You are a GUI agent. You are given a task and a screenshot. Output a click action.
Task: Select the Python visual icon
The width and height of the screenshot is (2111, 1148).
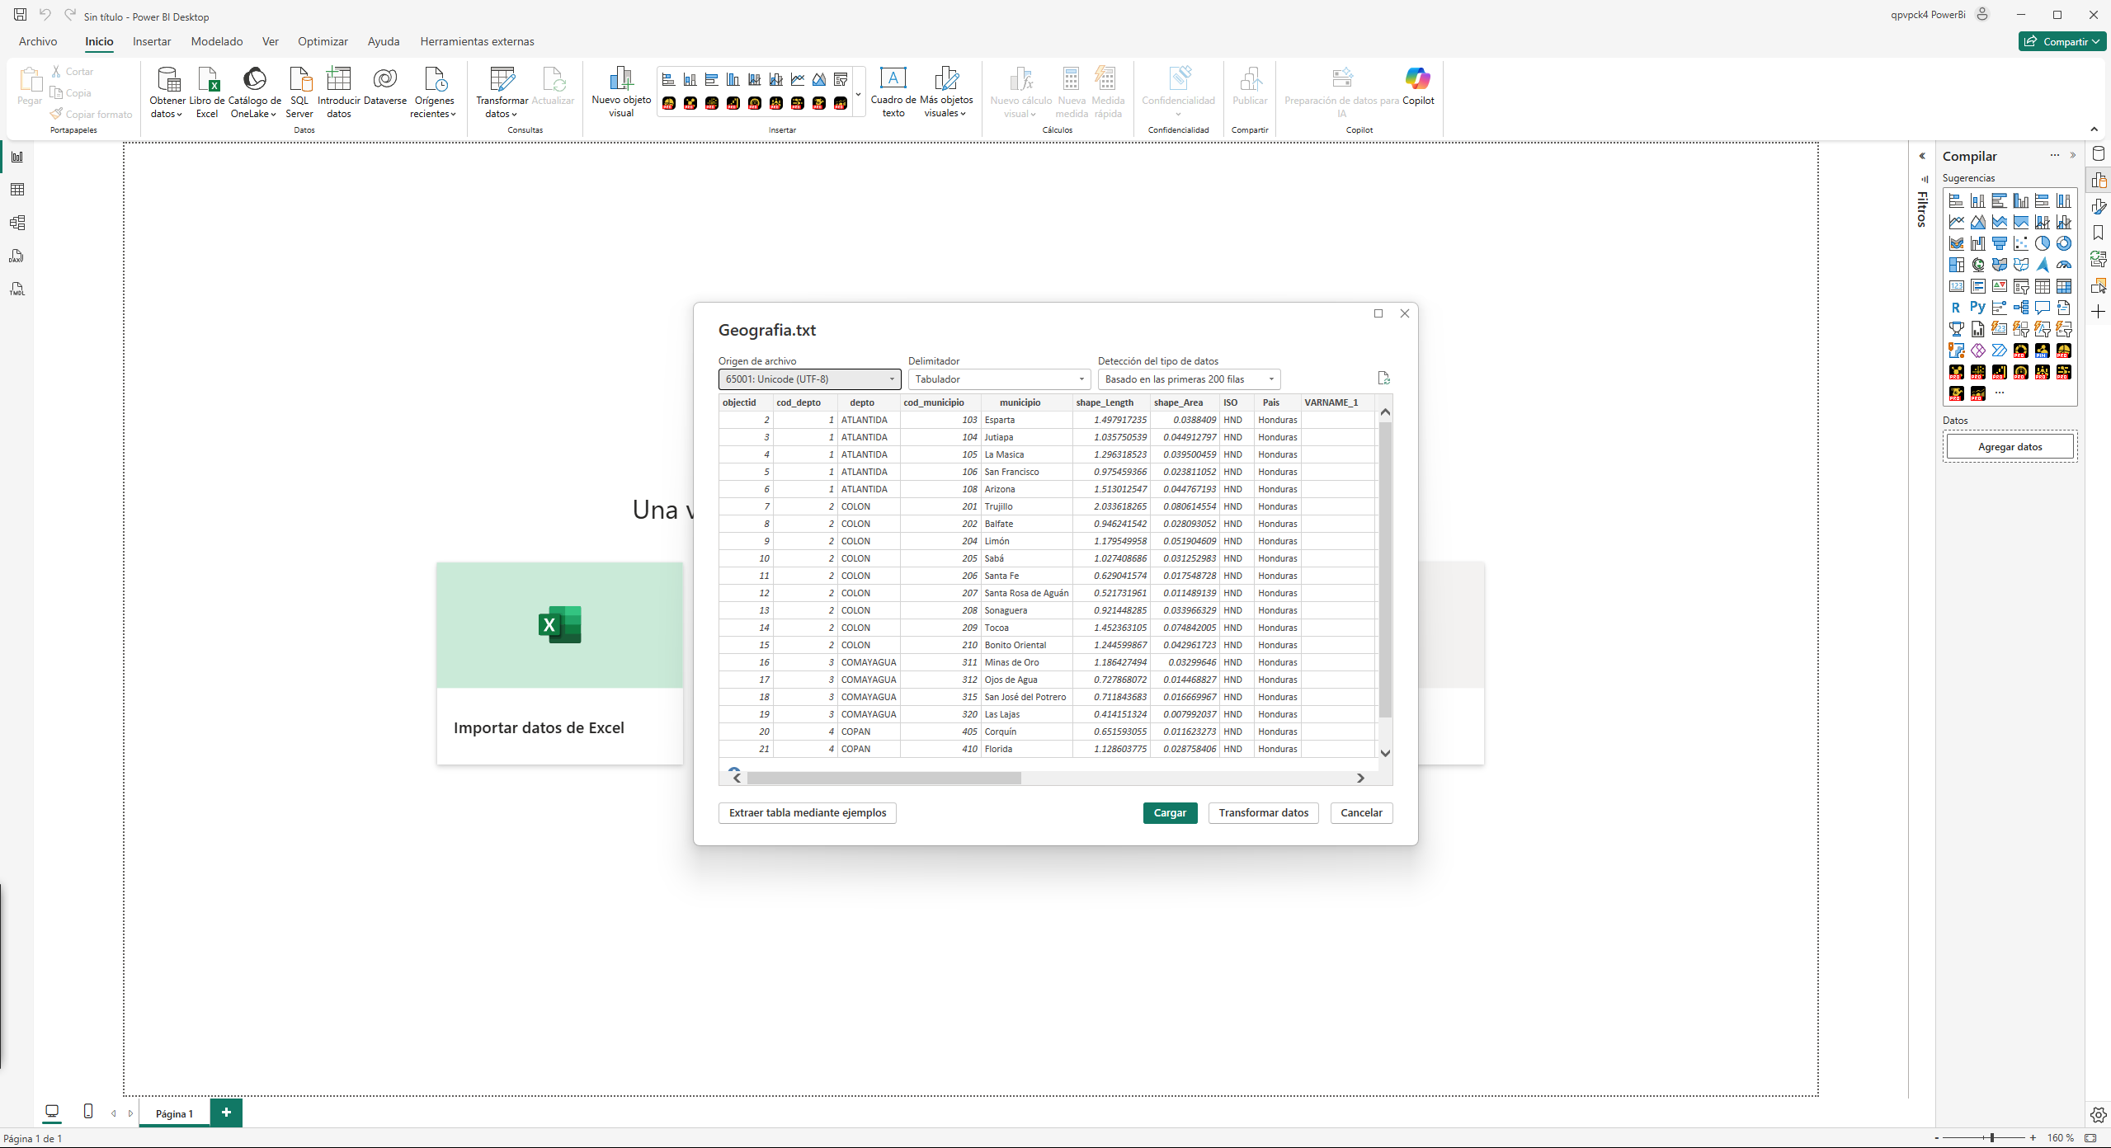(1977, 308)
